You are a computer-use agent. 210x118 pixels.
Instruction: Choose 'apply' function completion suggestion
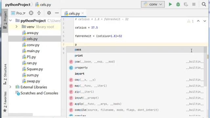click(135, 104)
